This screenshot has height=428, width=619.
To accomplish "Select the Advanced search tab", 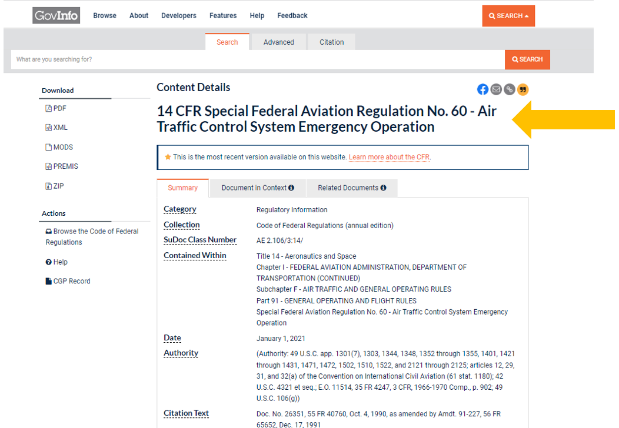I will tap(278, 42).
